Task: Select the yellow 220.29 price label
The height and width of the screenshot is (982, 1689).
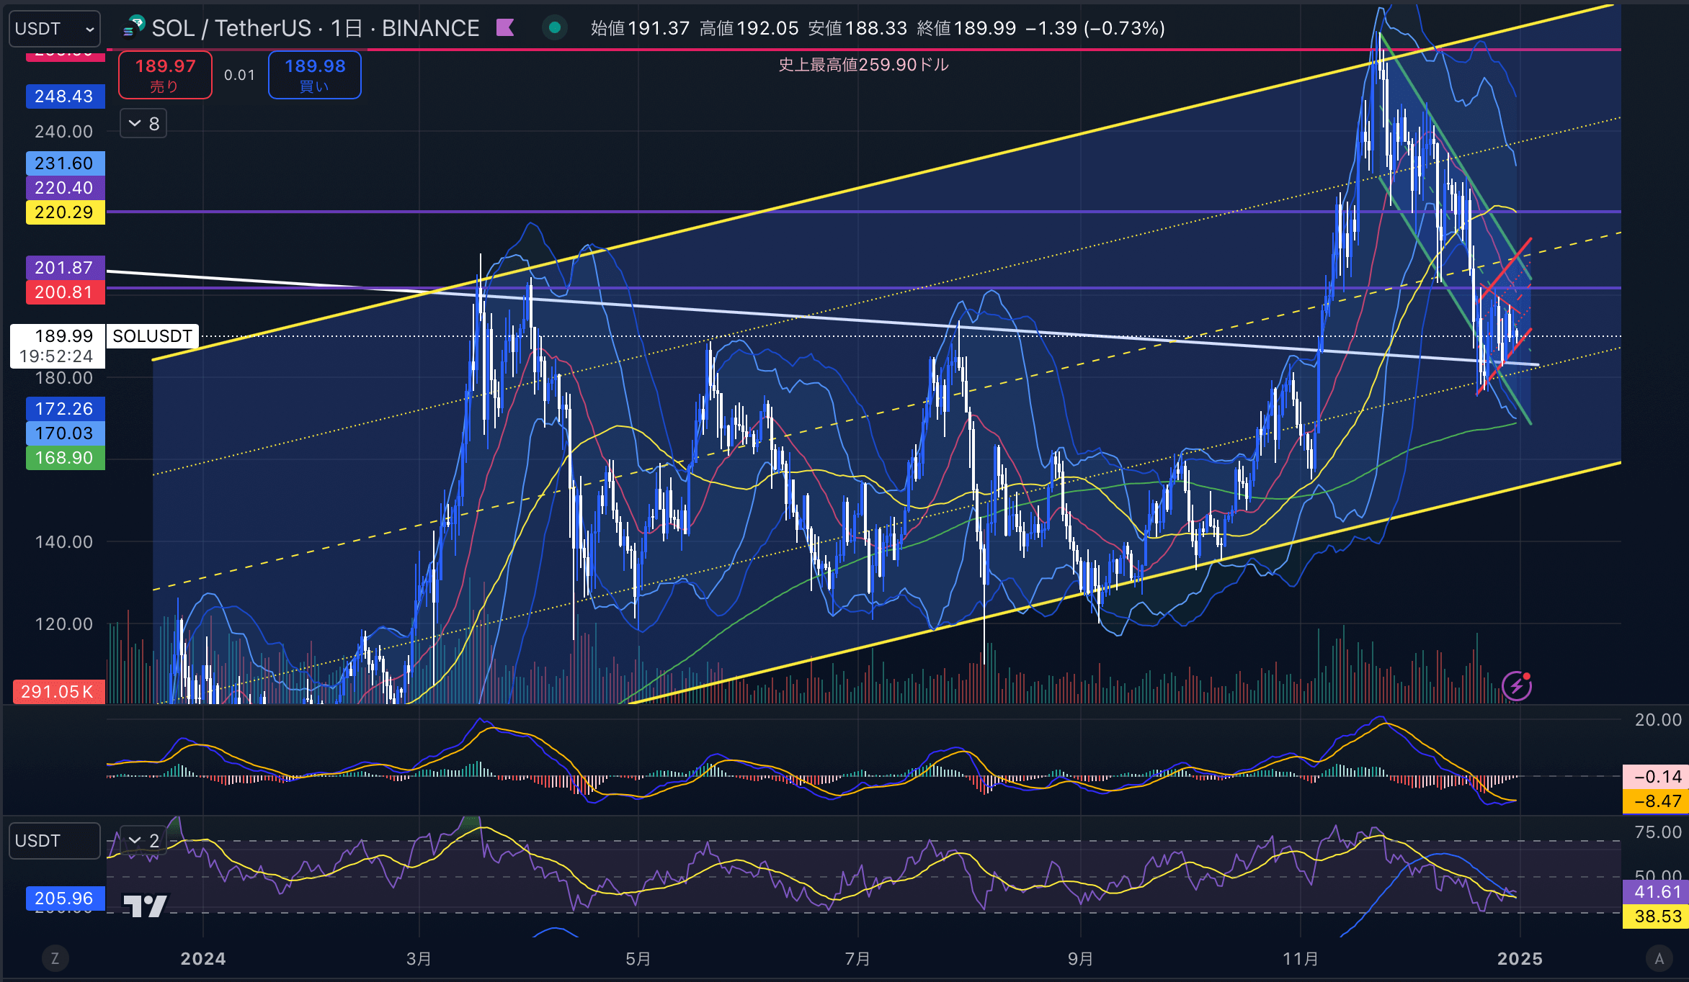Action: point(65,212)
